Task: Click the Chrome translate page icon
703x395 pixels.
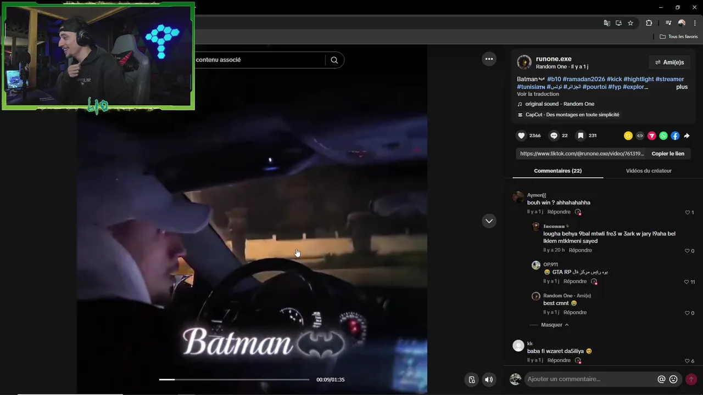Action: [x=607, y=23]
